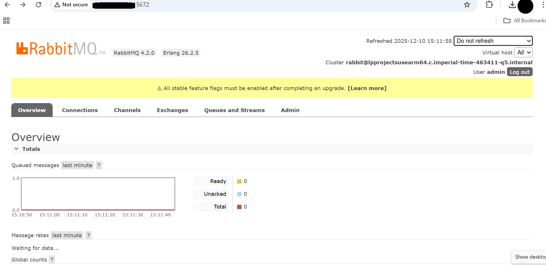
Task: Select the red Total legend swatch
Action: (239, 206)
